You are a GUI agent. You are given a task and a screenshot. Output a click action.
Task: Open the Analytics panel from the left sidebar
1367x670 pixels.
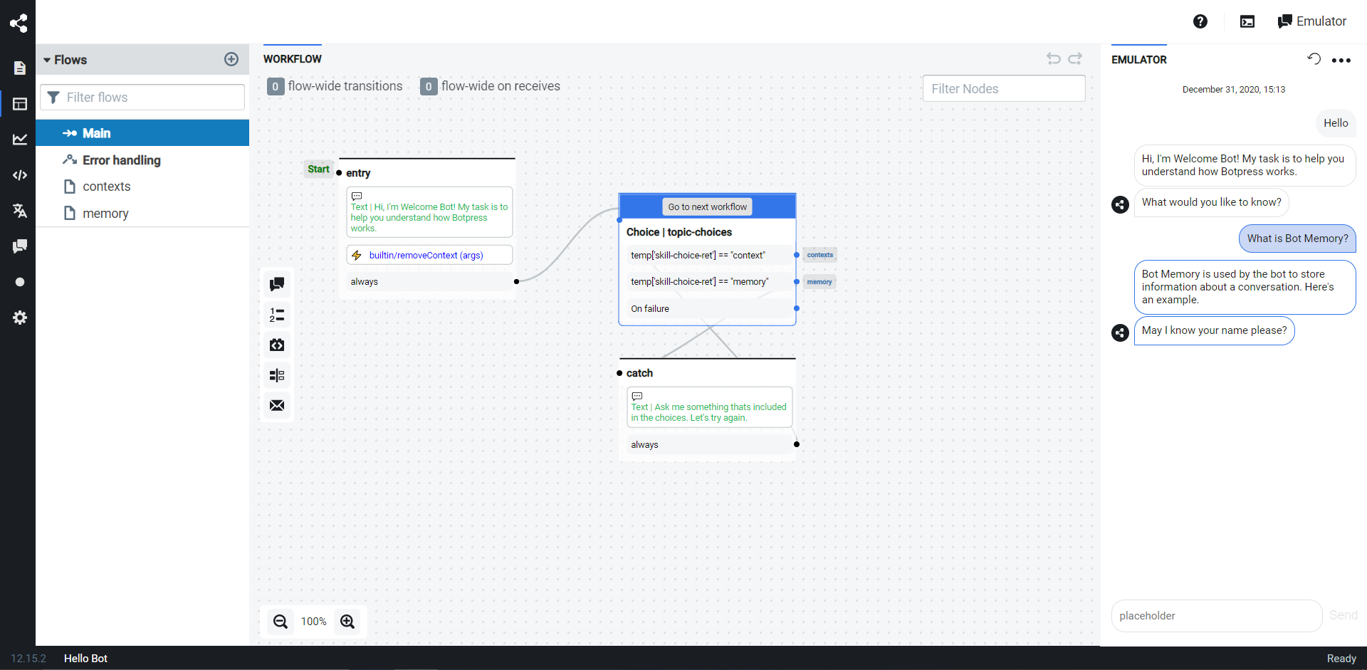pyautogui.click(x=19, y=140)
